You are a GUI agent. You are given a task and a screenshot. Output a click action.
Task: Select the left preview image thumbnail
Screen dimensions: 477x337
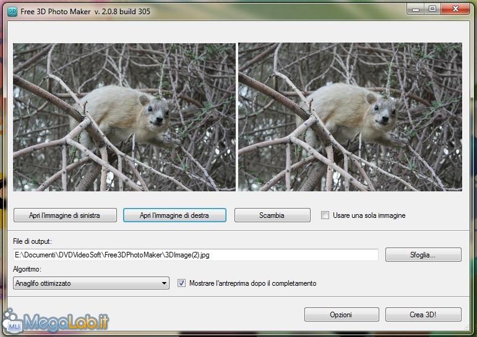coord(124,117)
